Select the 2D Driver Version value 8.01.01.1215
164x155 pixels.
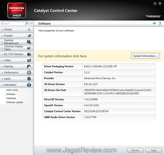pos(91,84)
